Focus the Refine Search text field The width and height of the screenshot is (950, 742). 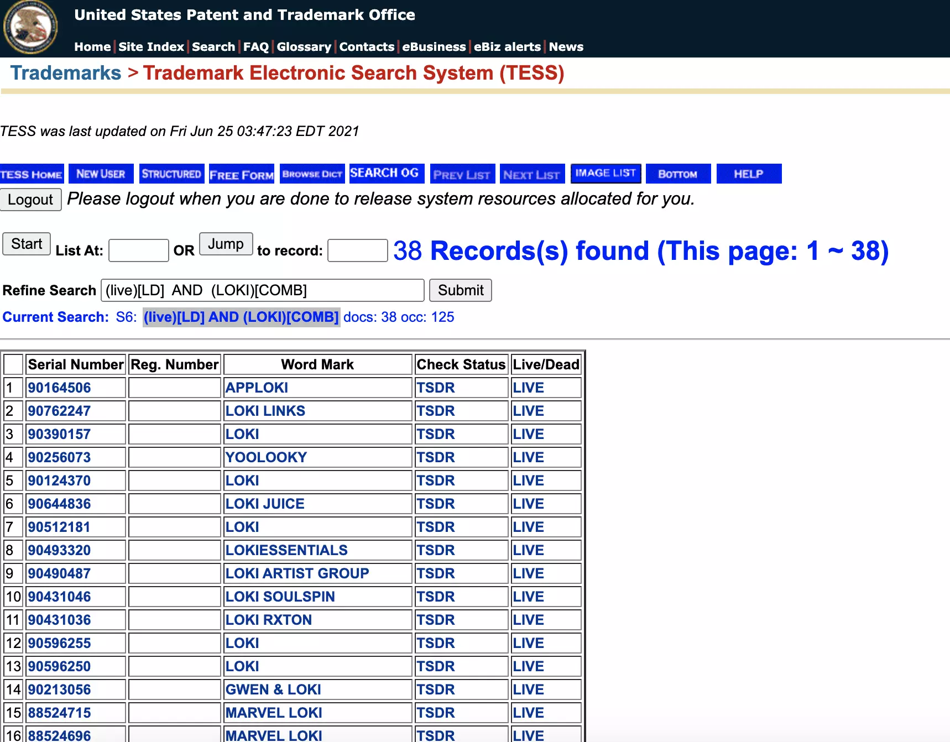[x=263, y=290]
